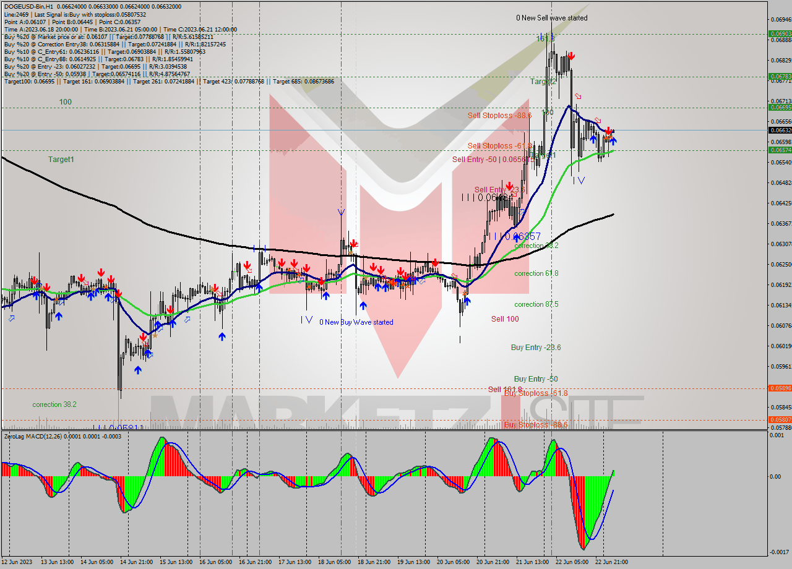Click the 'I I I 0.05811' wave label
The width and height of the screenshot is (792, 569).
[x=119, y=428]
